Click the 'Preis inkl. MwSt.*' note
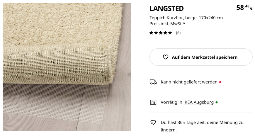Image resolution: width=255 pixels, height=136 pixels. pyautogui.click(x=167, y=24)
